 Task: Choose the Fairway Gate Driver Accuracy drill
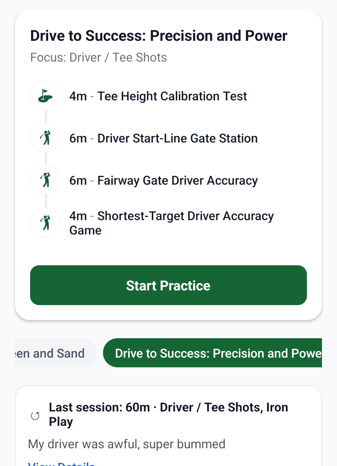(x=177, y=181)
